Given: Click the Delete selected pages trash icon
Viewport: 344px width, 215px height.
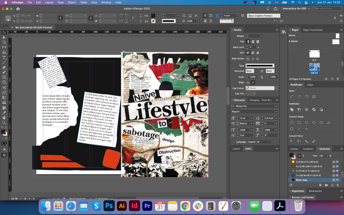Looking at the screenshot, I should pos(338,79).
